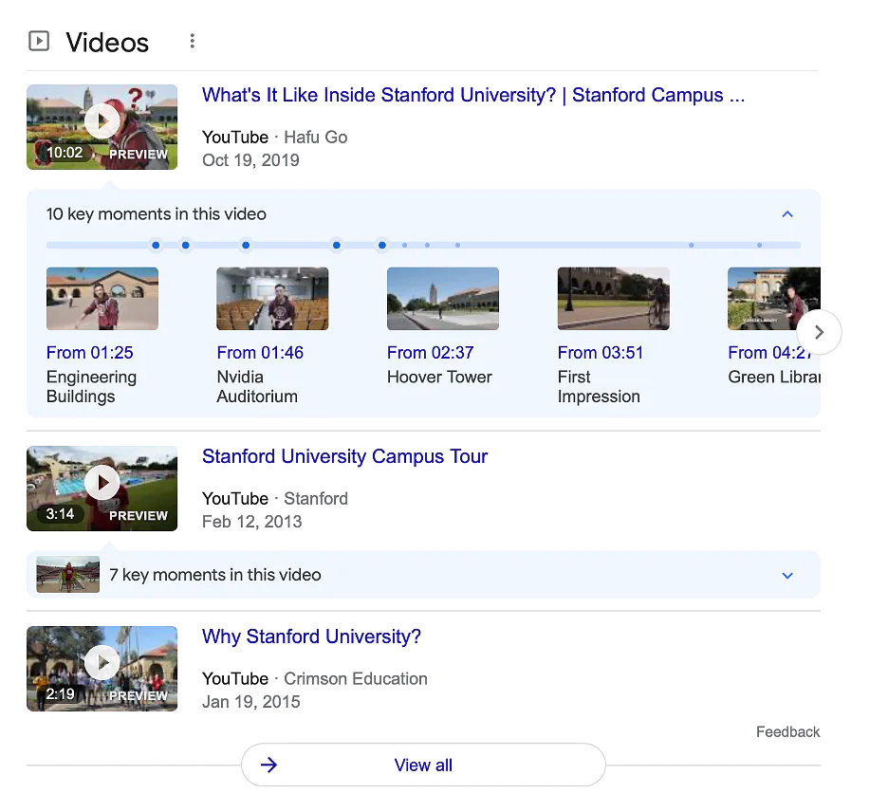Jump to Nvidia Auditorium moment thumbnail
Viewport: 888px width, 812px height.
coord(272,299)
